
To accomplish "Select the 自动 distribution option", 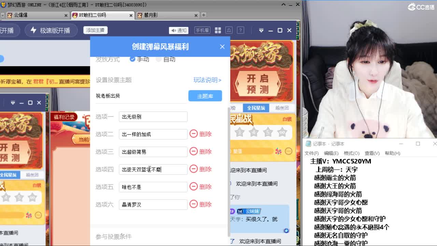I will tap(166, 59).
